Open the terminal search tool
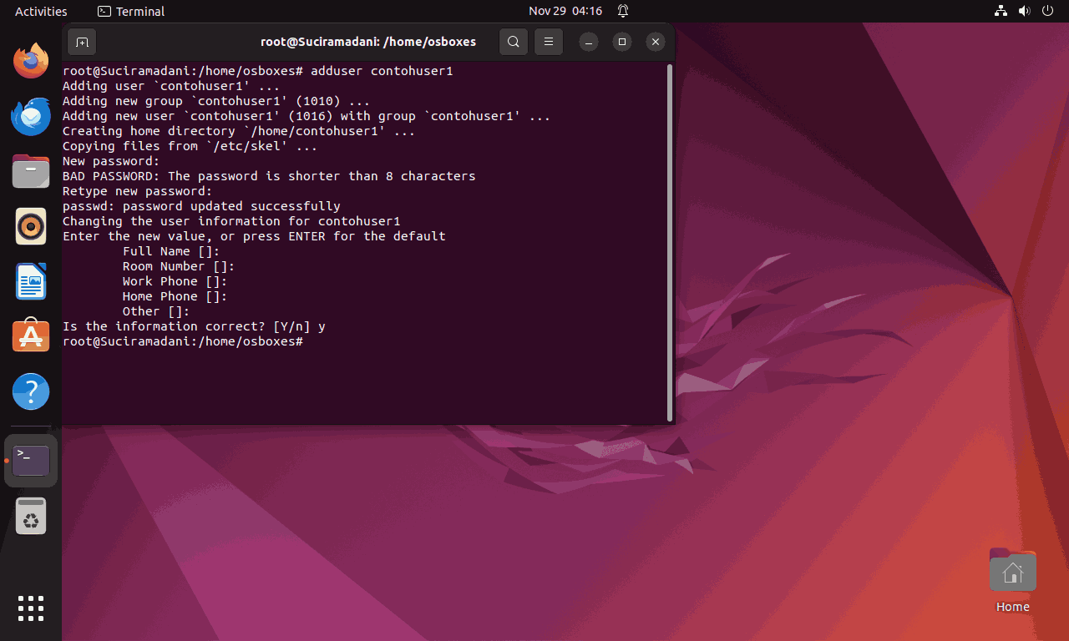The width and height of the screenshot is (1069, 641). click(514, 42)
